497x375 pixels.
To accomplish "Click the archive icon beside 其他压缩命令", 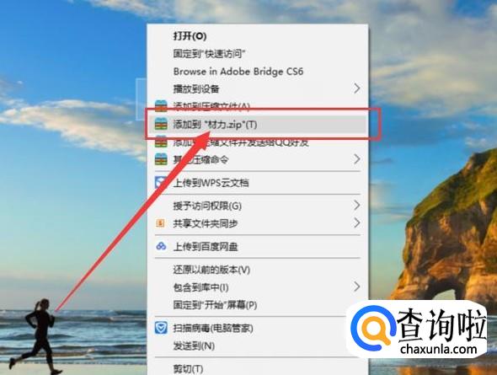I will (x=161, y=159).
